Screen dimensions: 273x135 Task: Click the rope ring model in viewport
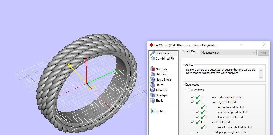coord(86,83)
